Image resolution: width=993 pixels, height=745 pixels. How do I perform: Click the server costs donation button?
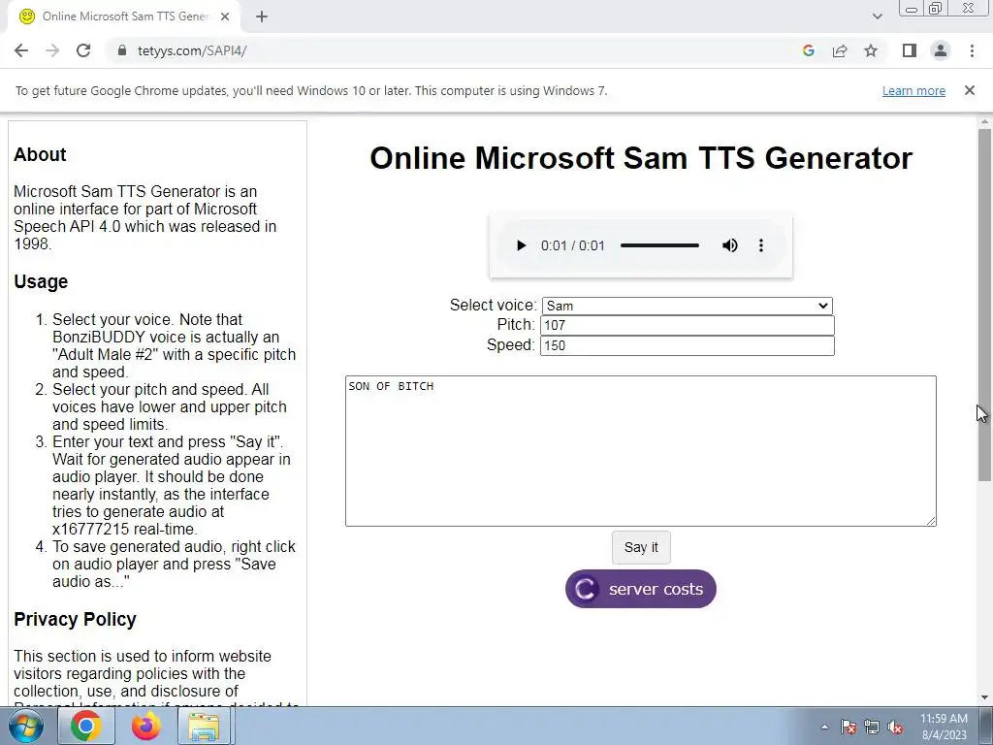click(x=640, y=589)
